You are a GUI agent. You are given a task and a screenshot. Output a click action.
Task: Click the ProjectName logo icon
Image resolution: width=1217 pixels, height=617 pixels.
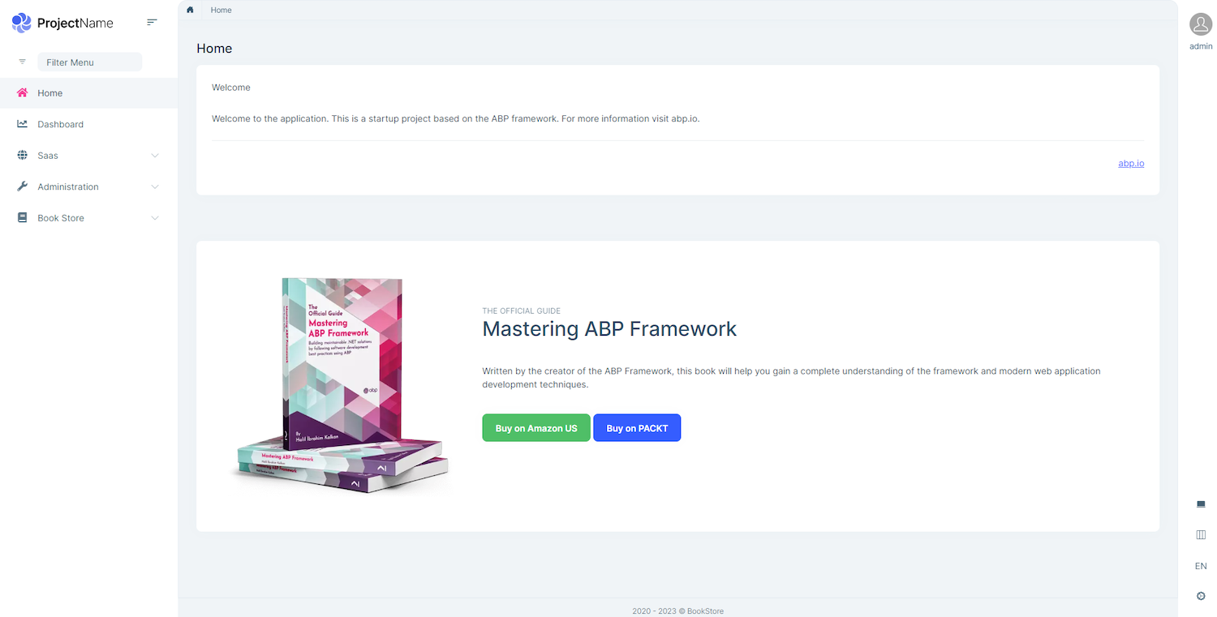click(x=22, y=23)
